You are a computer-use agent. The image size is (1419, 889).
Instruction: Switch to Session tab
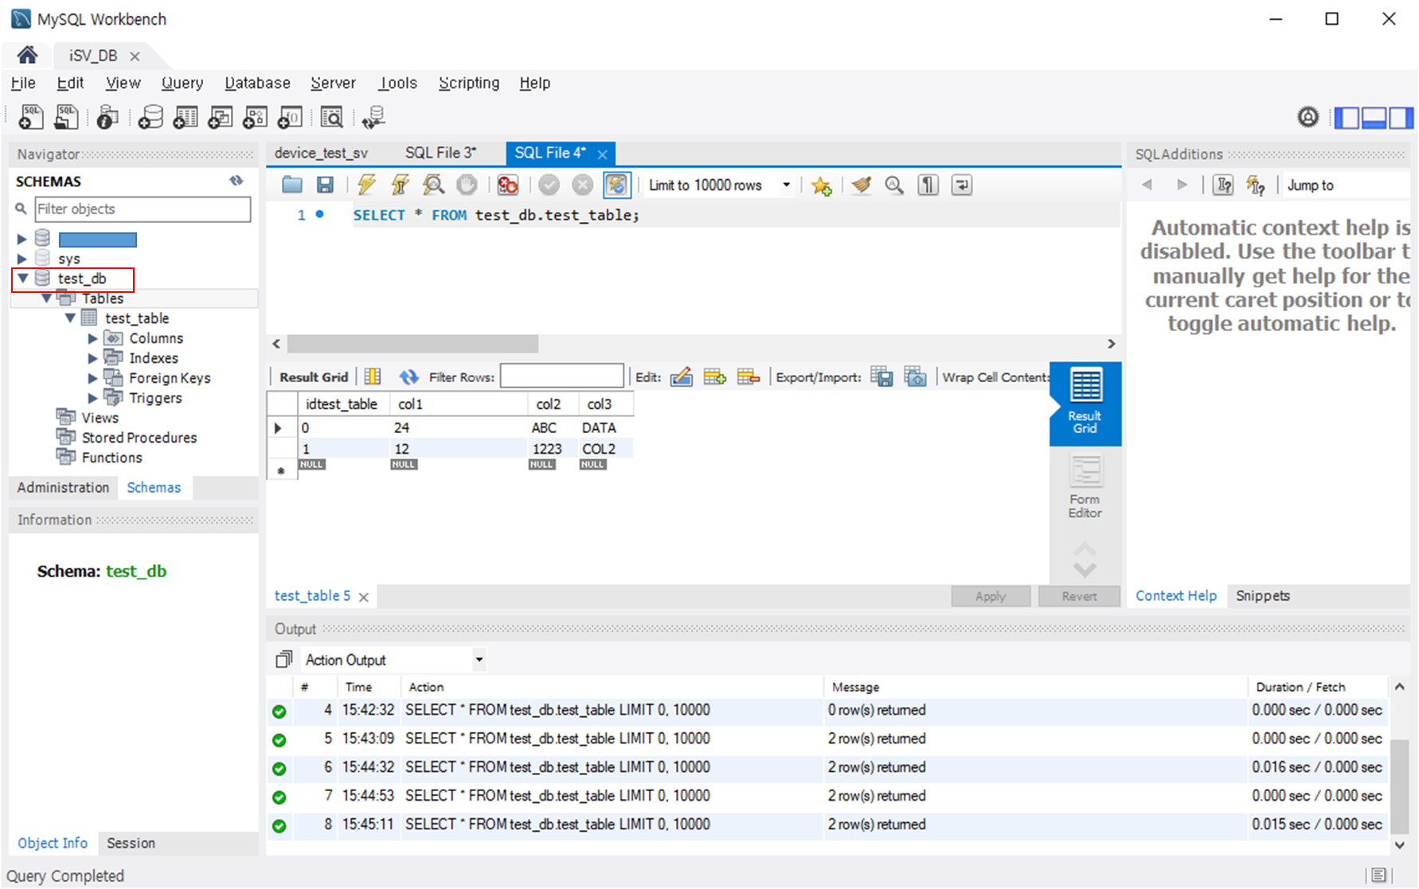click(131, 843)
